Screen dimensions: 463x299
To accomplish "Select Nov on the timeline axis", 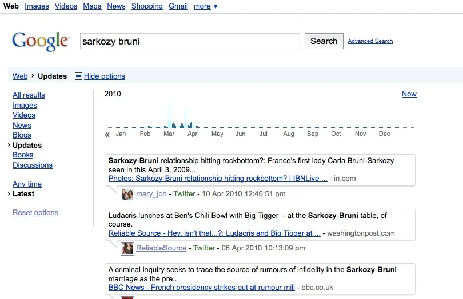I will [x=360, y=134].
